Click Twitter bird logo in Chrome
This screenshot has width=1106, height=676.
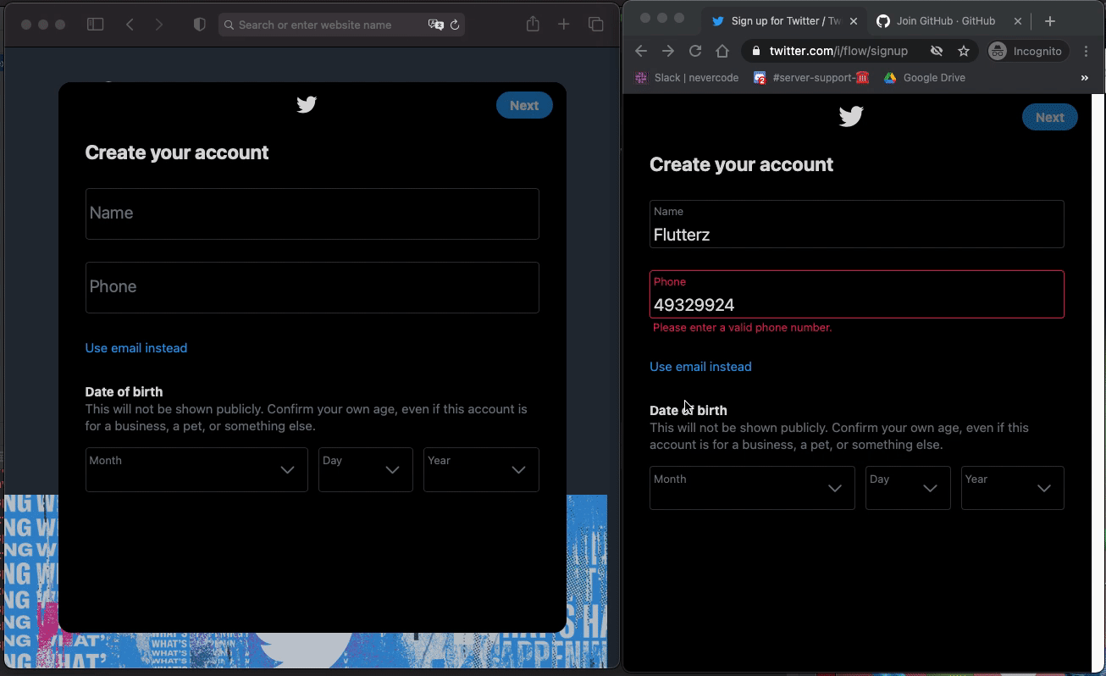[x=851, y=116]
